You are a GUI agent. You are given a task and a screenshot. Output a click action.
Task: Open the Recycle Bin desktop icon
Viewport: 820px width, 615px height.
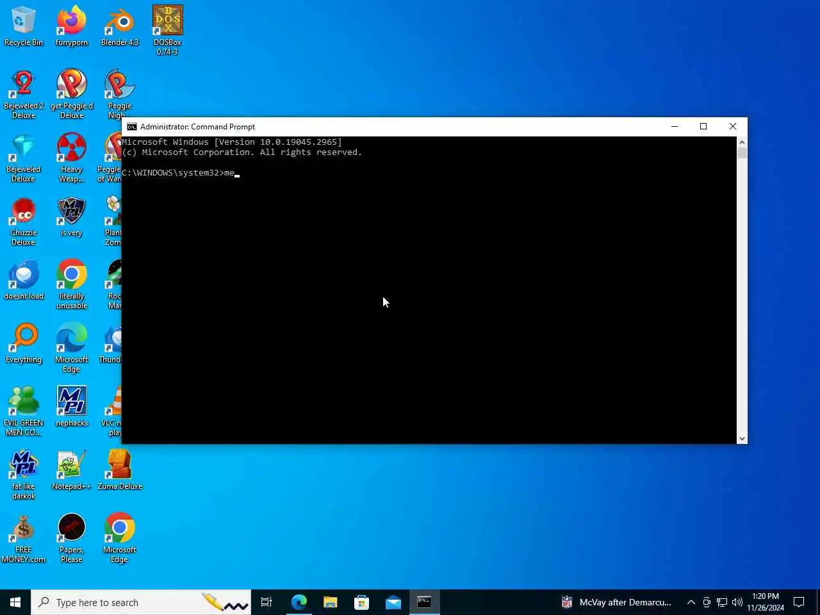point(24,26)
